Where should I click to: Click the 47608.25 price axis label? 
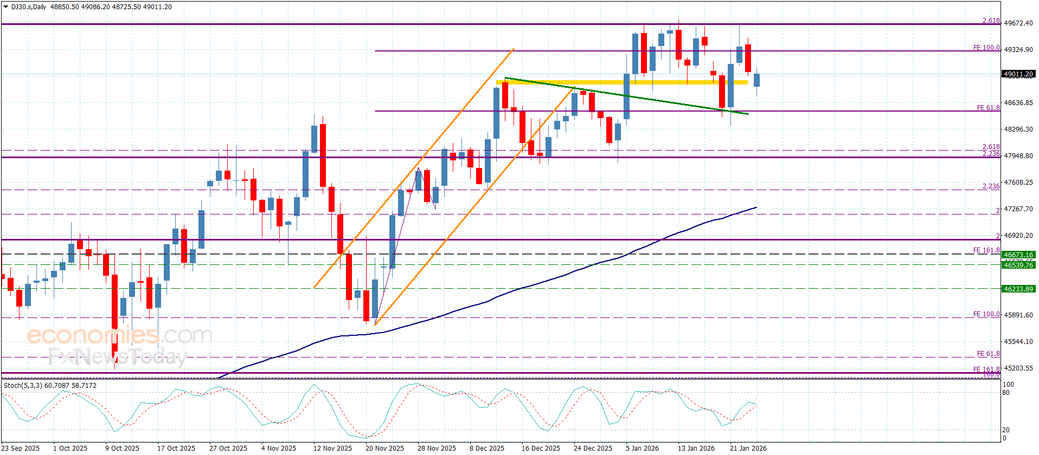click(1018, 183)
